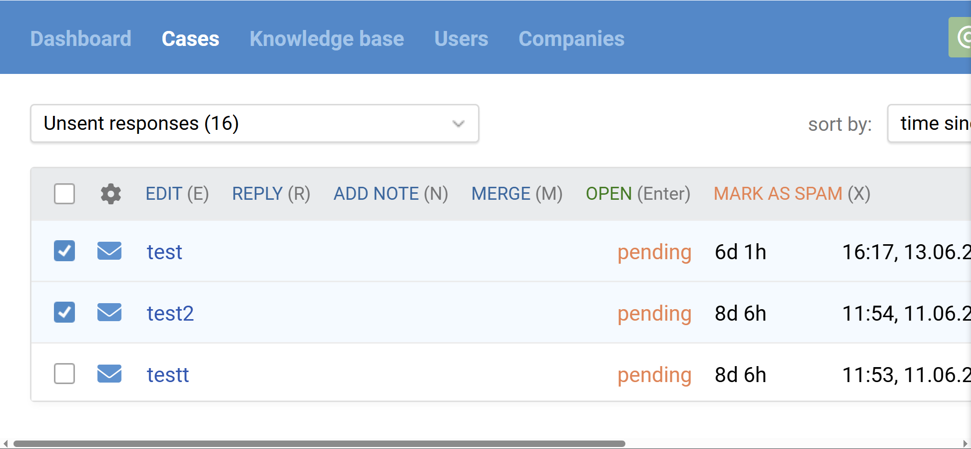
Task: Tick the select-all checkbox in the toolbar
Action: coord(64,194)
